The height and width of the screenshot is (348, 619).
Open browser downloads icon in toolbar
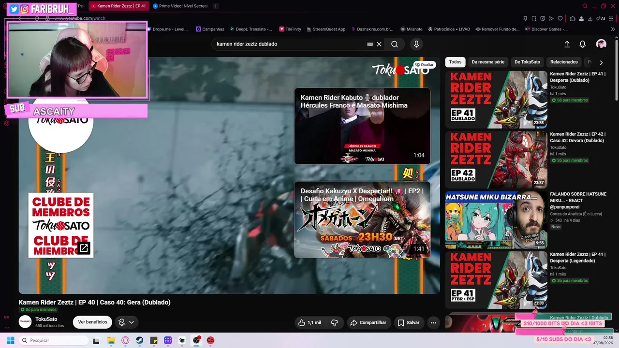[590, 18]
